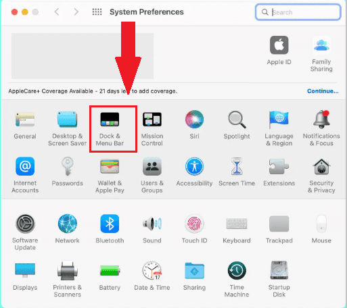Viewport: 347px width, 308px height.
Task: Open Mouse preferences
Action: pyautogui.click(x=321, y=224)
